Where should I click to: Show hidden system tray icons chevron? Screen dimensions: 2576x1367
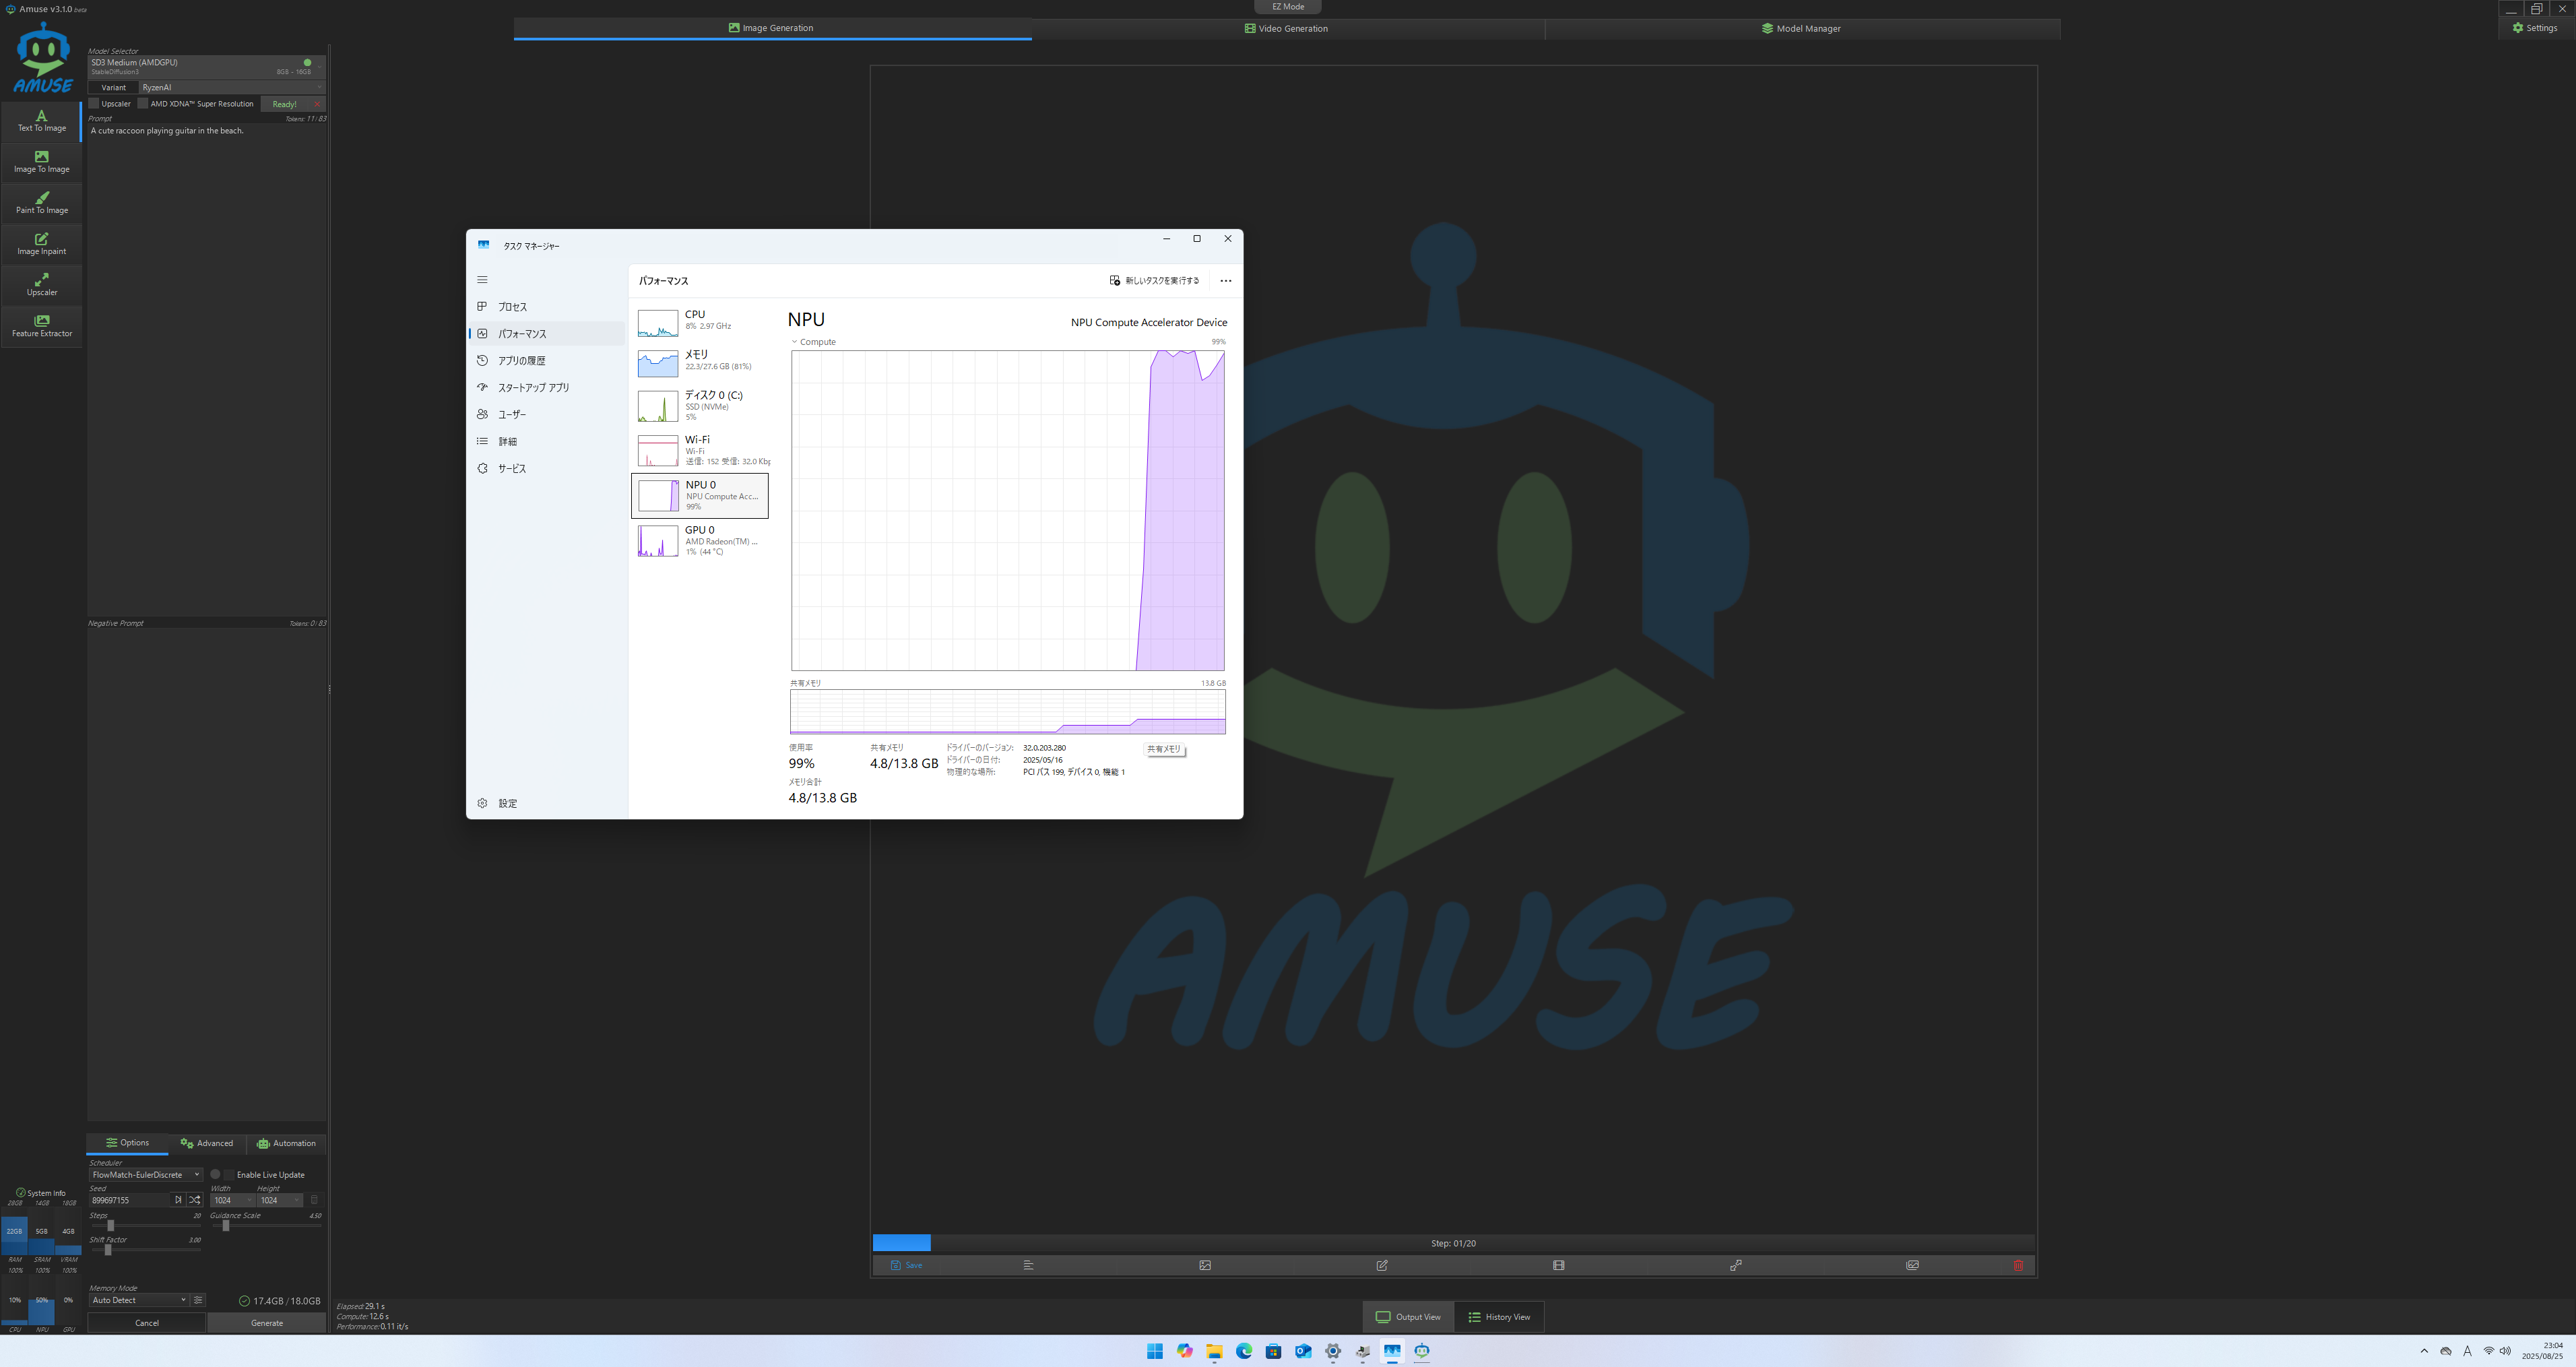click(x=2424, y=1351)
